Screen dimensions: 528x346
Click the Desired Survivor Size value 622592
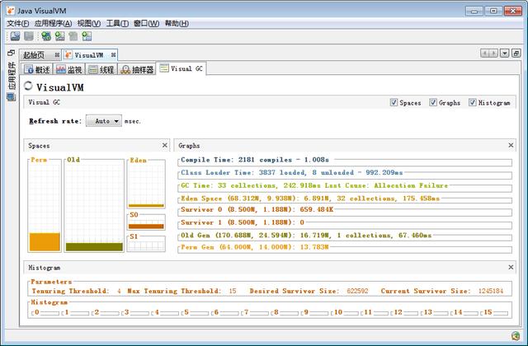(357, 291)
